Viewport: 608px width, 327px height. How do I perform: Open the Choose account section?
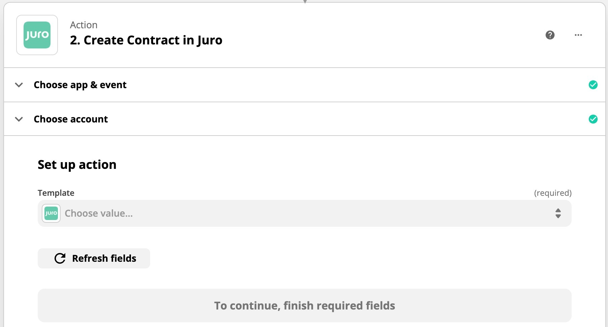pos(71,119)
